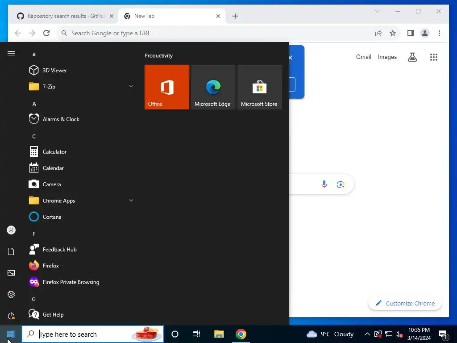
Task: Click the 'C' letter group header
Action: pyautogui.click(x=34, y=137)
